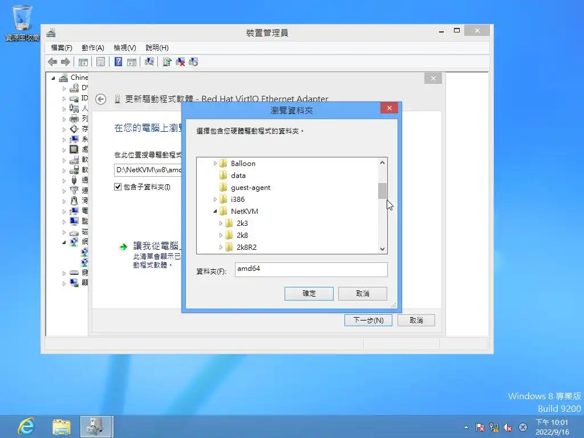
Task: Toggle the console tree toolbar icon
Action: (83, 62)
